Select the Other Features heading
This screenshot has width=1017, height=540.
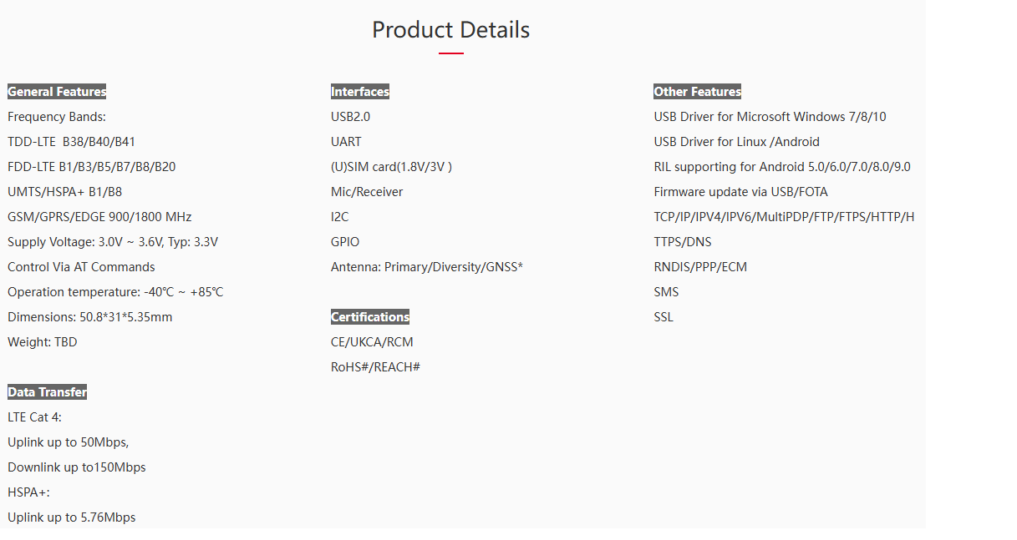click(x=697, y=92)
